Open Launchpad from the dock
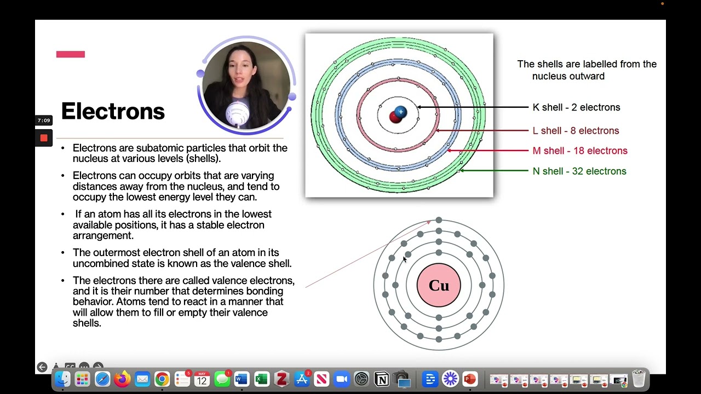Viewport: 701px width, 394px height. (82, 379)
